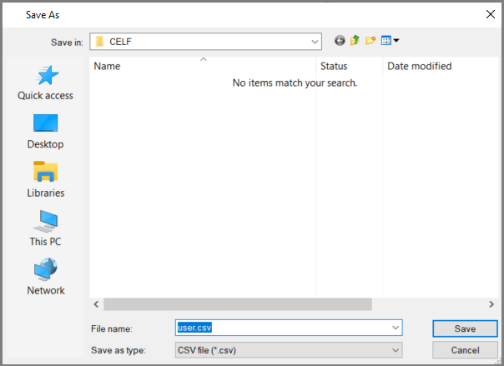Open Quick access location
This screenshot has height=366, width=504.
(x=46, y=83)
